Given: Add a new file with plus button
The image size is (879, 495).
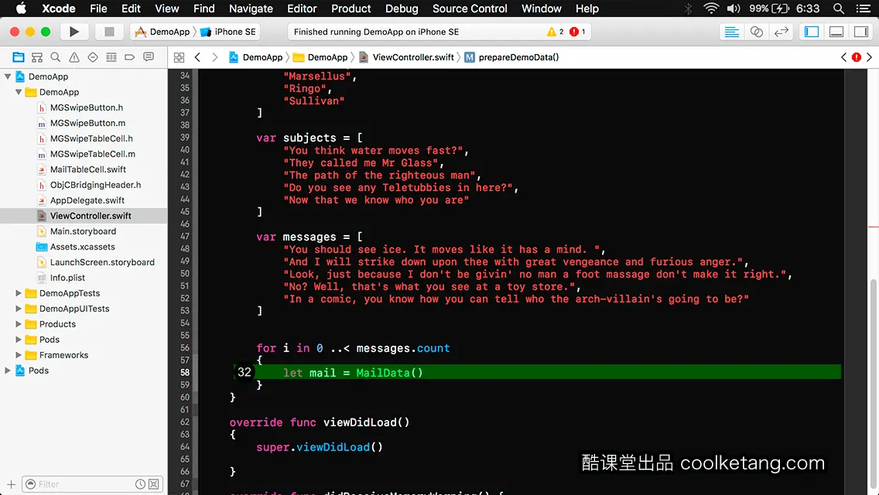Looking at the screenshot, I should [11, 484].
